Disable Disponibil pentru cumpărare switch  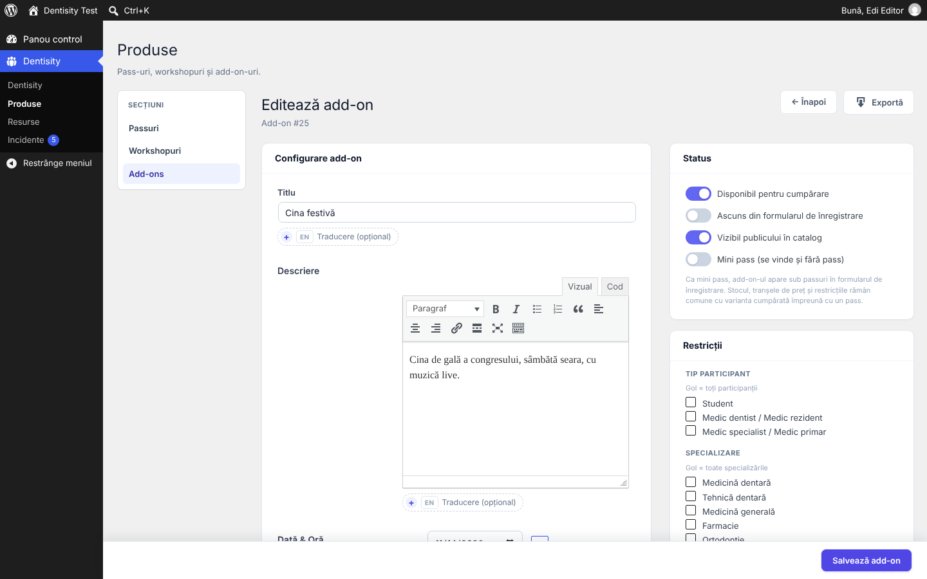click(698, 194)
